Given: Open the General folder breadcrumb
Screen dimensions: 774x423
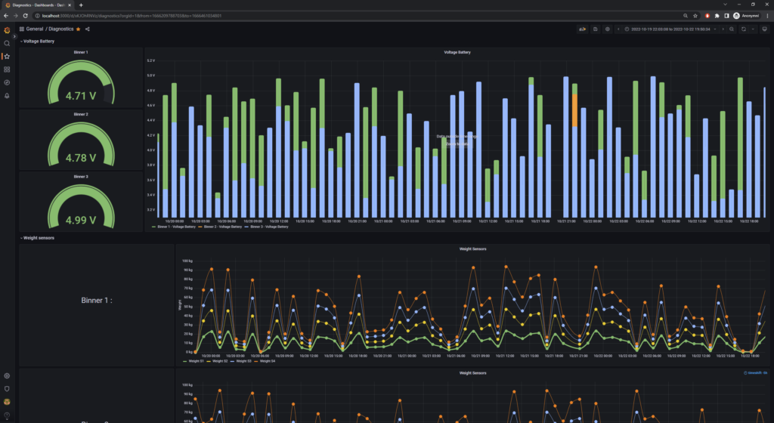Looking at the screenshot, I should pos(35,29).
